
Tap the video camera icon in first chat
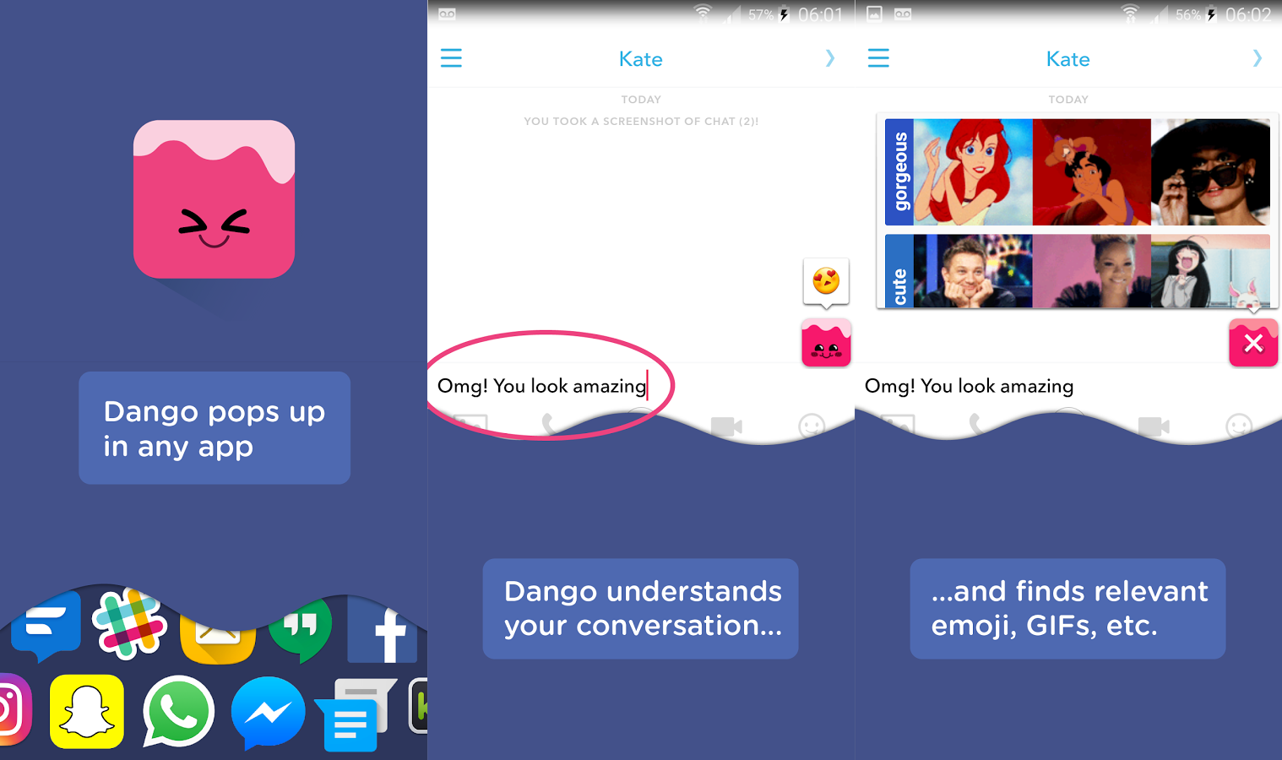tap(725, 426)
